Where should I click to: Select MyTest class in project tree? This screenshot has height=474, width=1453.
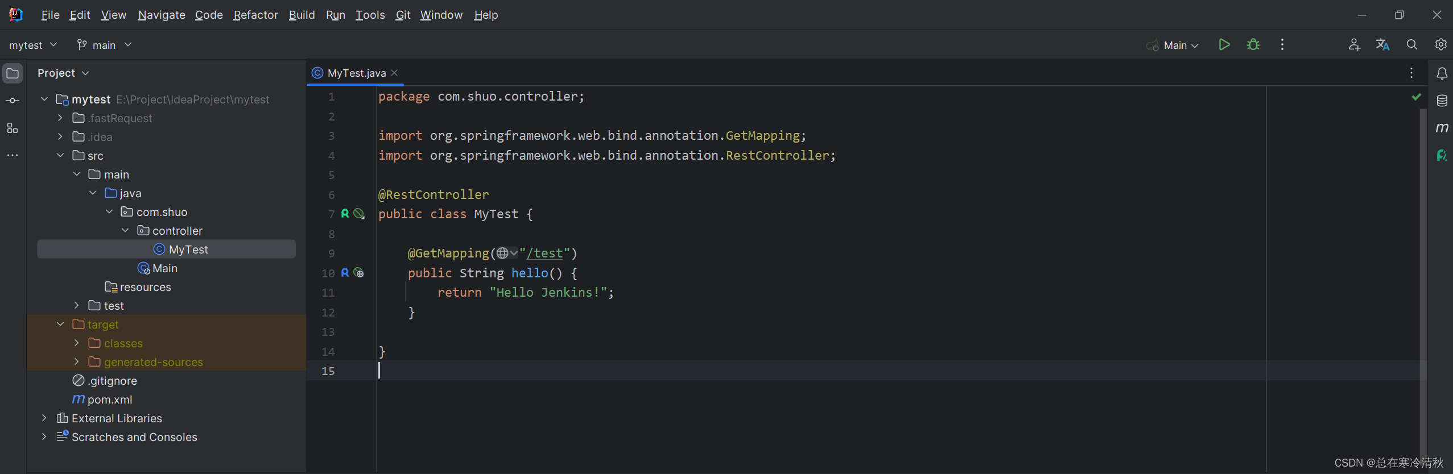click(x=166, y=249)
